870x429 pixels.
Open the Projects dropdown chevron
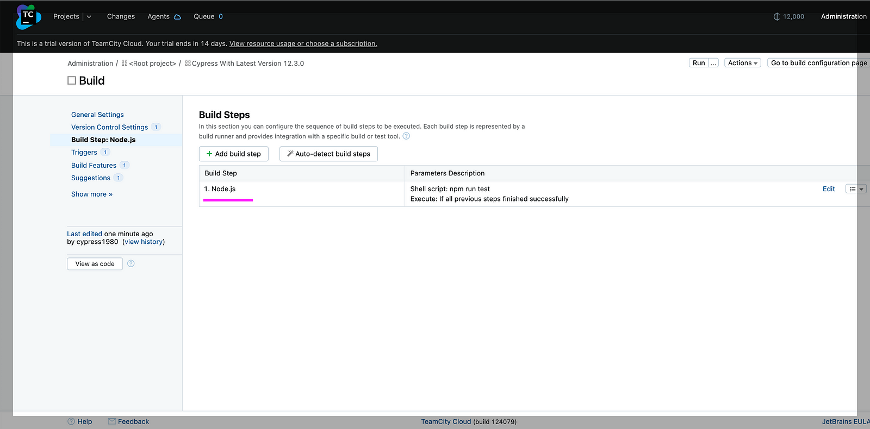click(89, 17)
